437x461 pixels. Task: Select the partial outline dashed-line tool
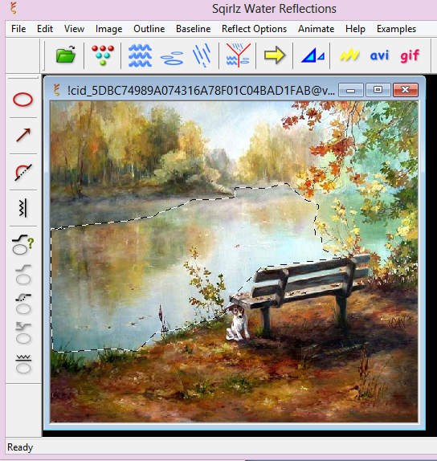pos(23,172)
